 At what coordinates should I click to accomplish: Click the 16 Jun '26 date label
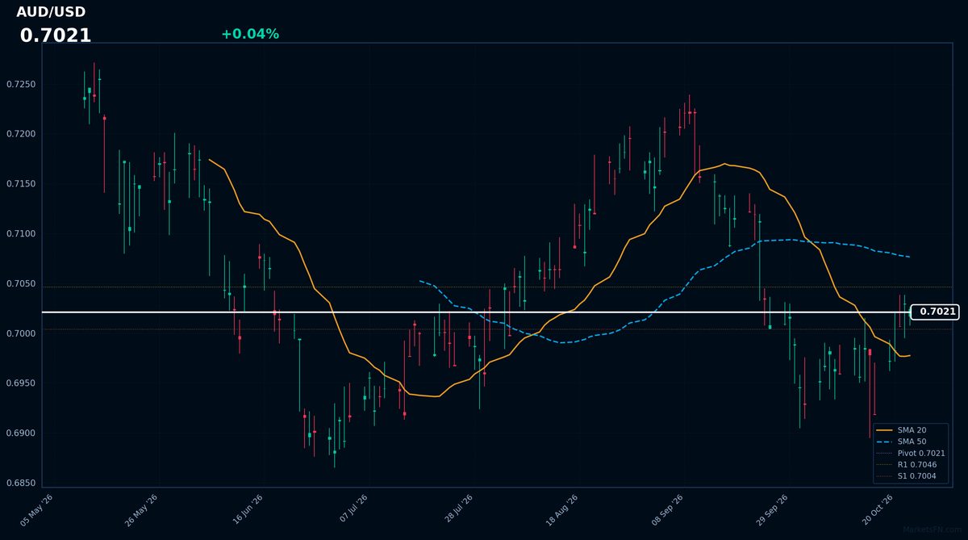tap(247, 510)
